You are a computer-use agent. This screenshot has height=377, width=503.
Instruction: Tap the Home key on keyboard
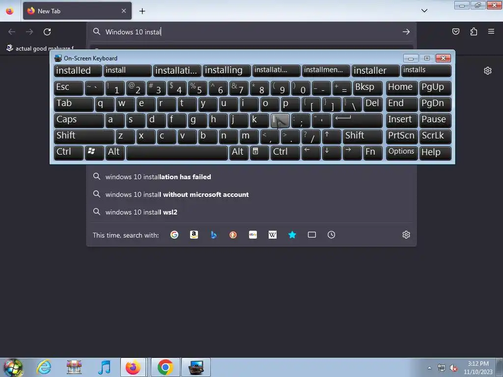(x=402, y=87)
